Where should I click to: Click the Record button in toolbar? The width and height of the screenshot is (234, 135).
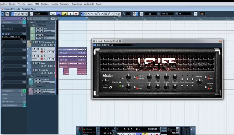click(x=76, y=14)
